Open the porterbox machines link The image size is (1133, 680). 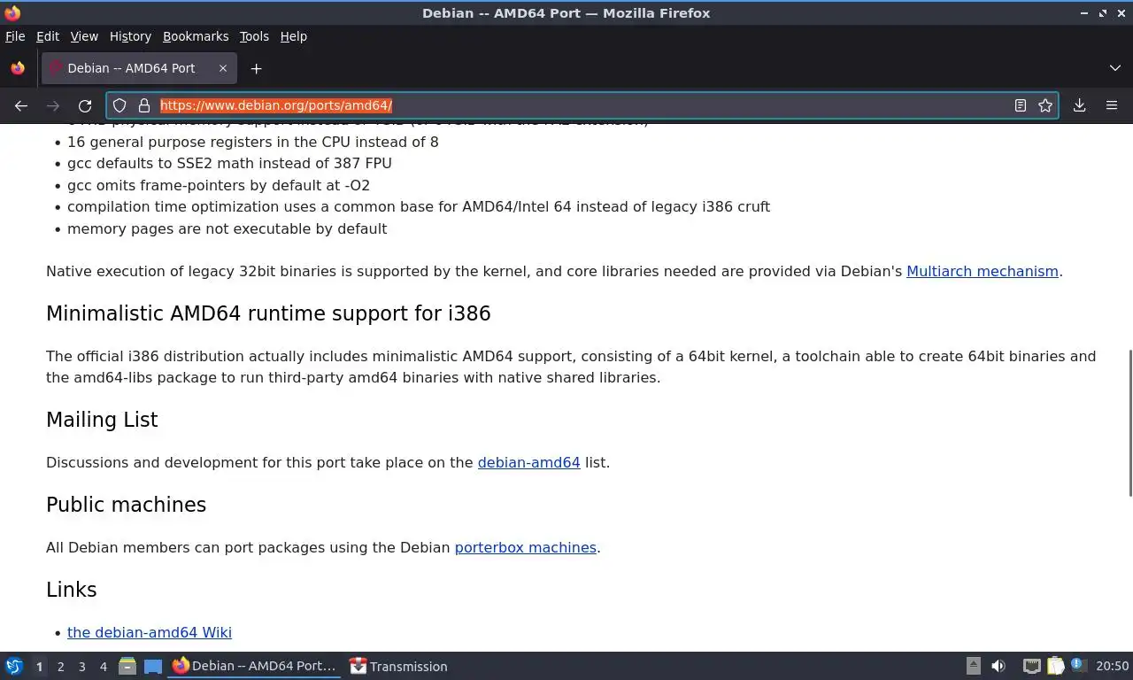pyautogui.click(x=525, y=547)
